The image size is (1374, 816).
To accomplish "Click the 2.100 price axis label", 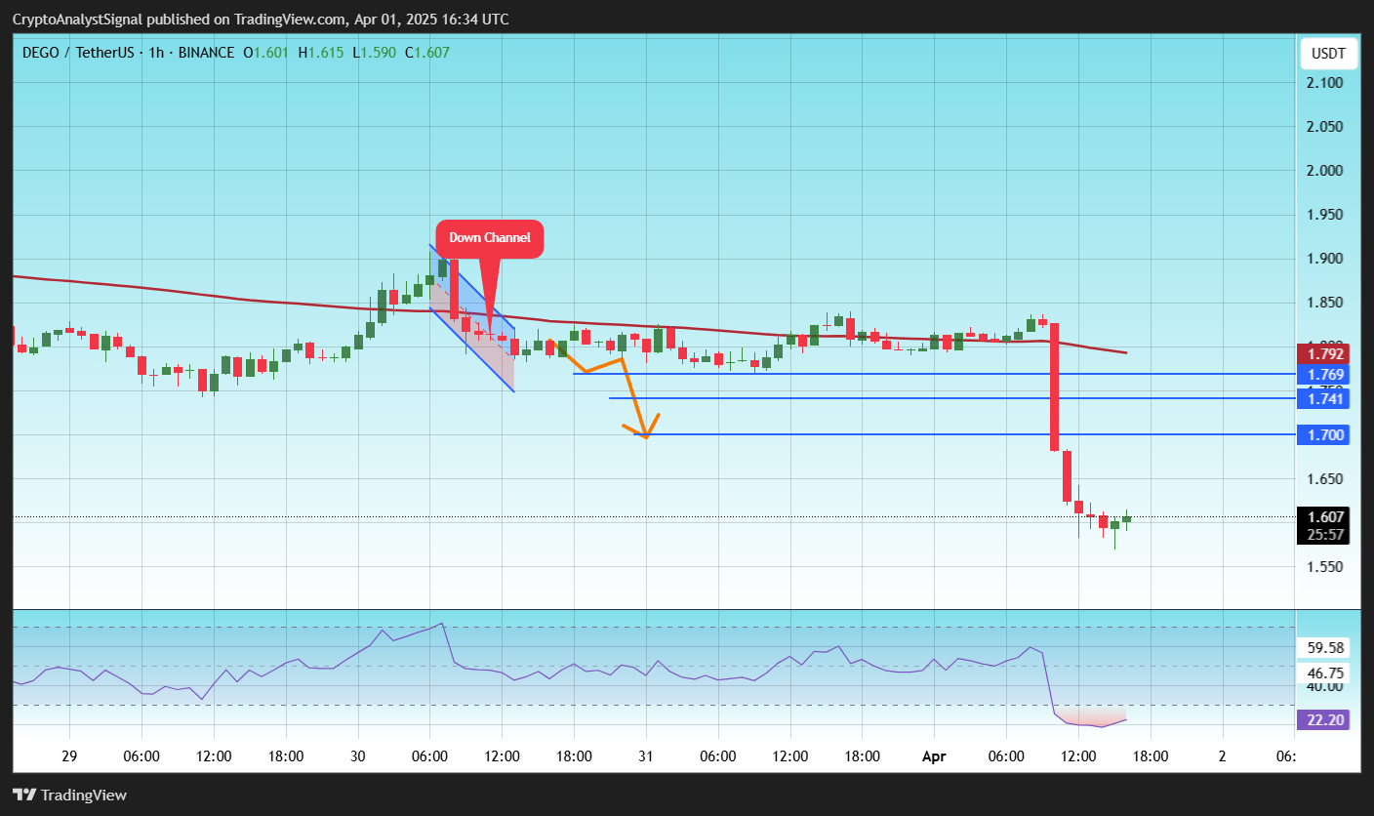I will [x=1325, y=83].
